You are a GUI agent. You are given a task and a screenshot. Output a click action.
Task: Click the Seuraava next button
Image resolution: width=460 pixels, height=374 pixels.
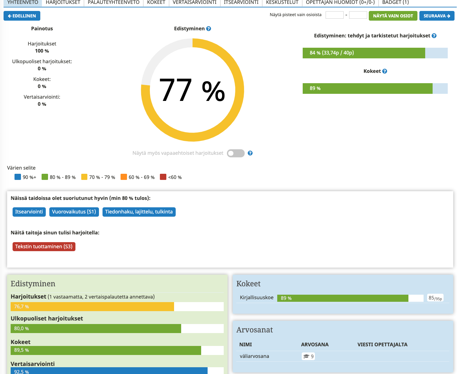pos(436,16)
